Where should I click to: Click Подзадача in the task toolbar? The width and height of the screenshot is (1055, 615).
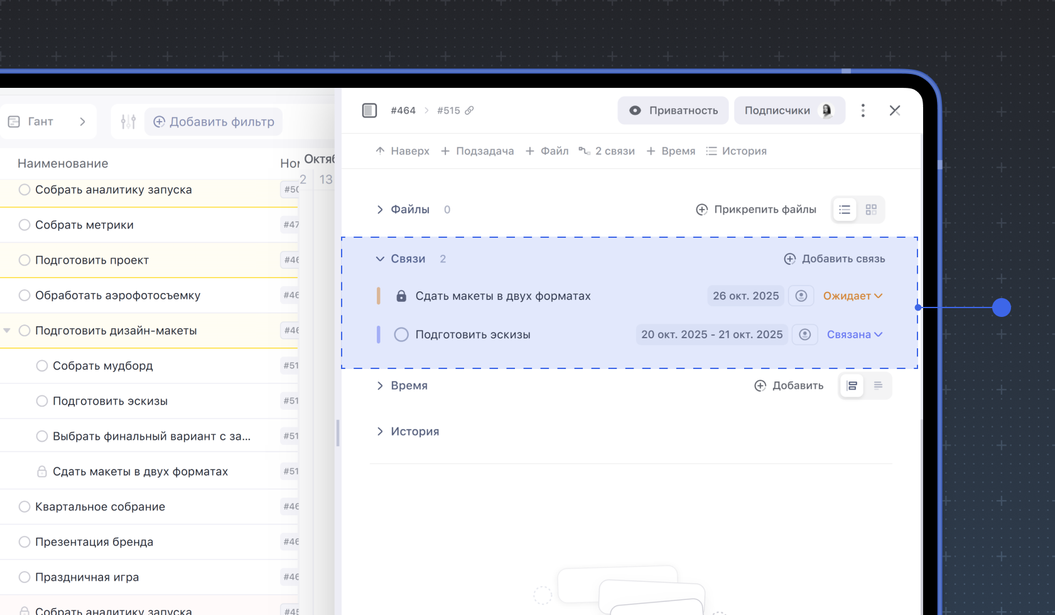[477, 151]
